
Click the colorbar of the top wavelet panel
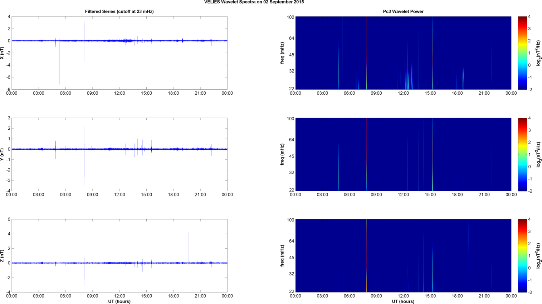pyautogui.click(x=522, y=53)
